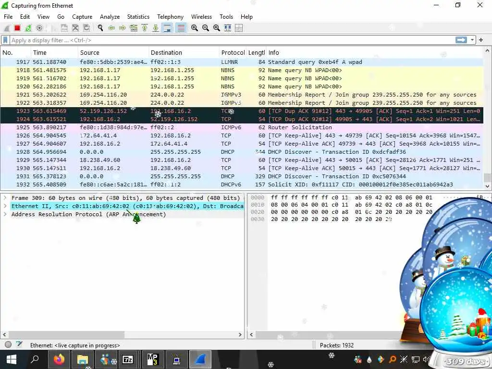Viewport: 492px width, 369px height.
Task: Zoom in the packet text
Action: (x=195, y=28)
